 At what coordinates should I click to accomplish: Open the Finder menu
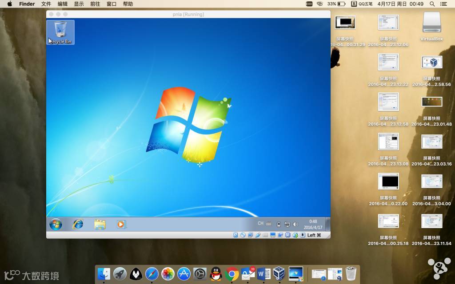point(27,4)
